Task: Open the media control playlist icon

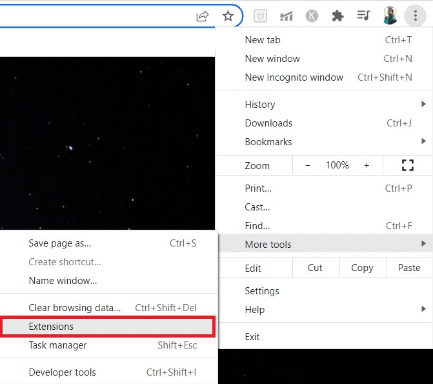Action: (x=363, y=15)
